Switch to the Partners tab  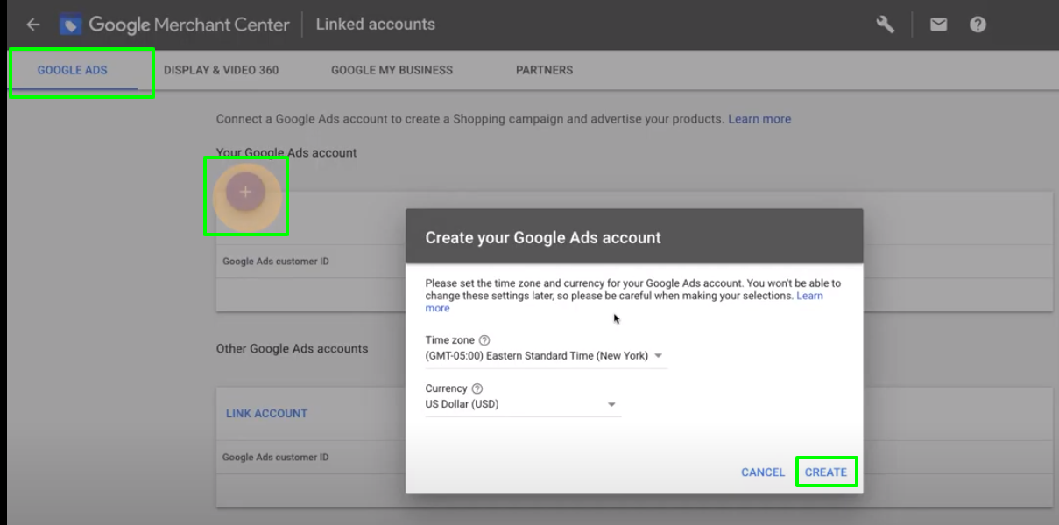pyautogui.click(x=544, y=70)
